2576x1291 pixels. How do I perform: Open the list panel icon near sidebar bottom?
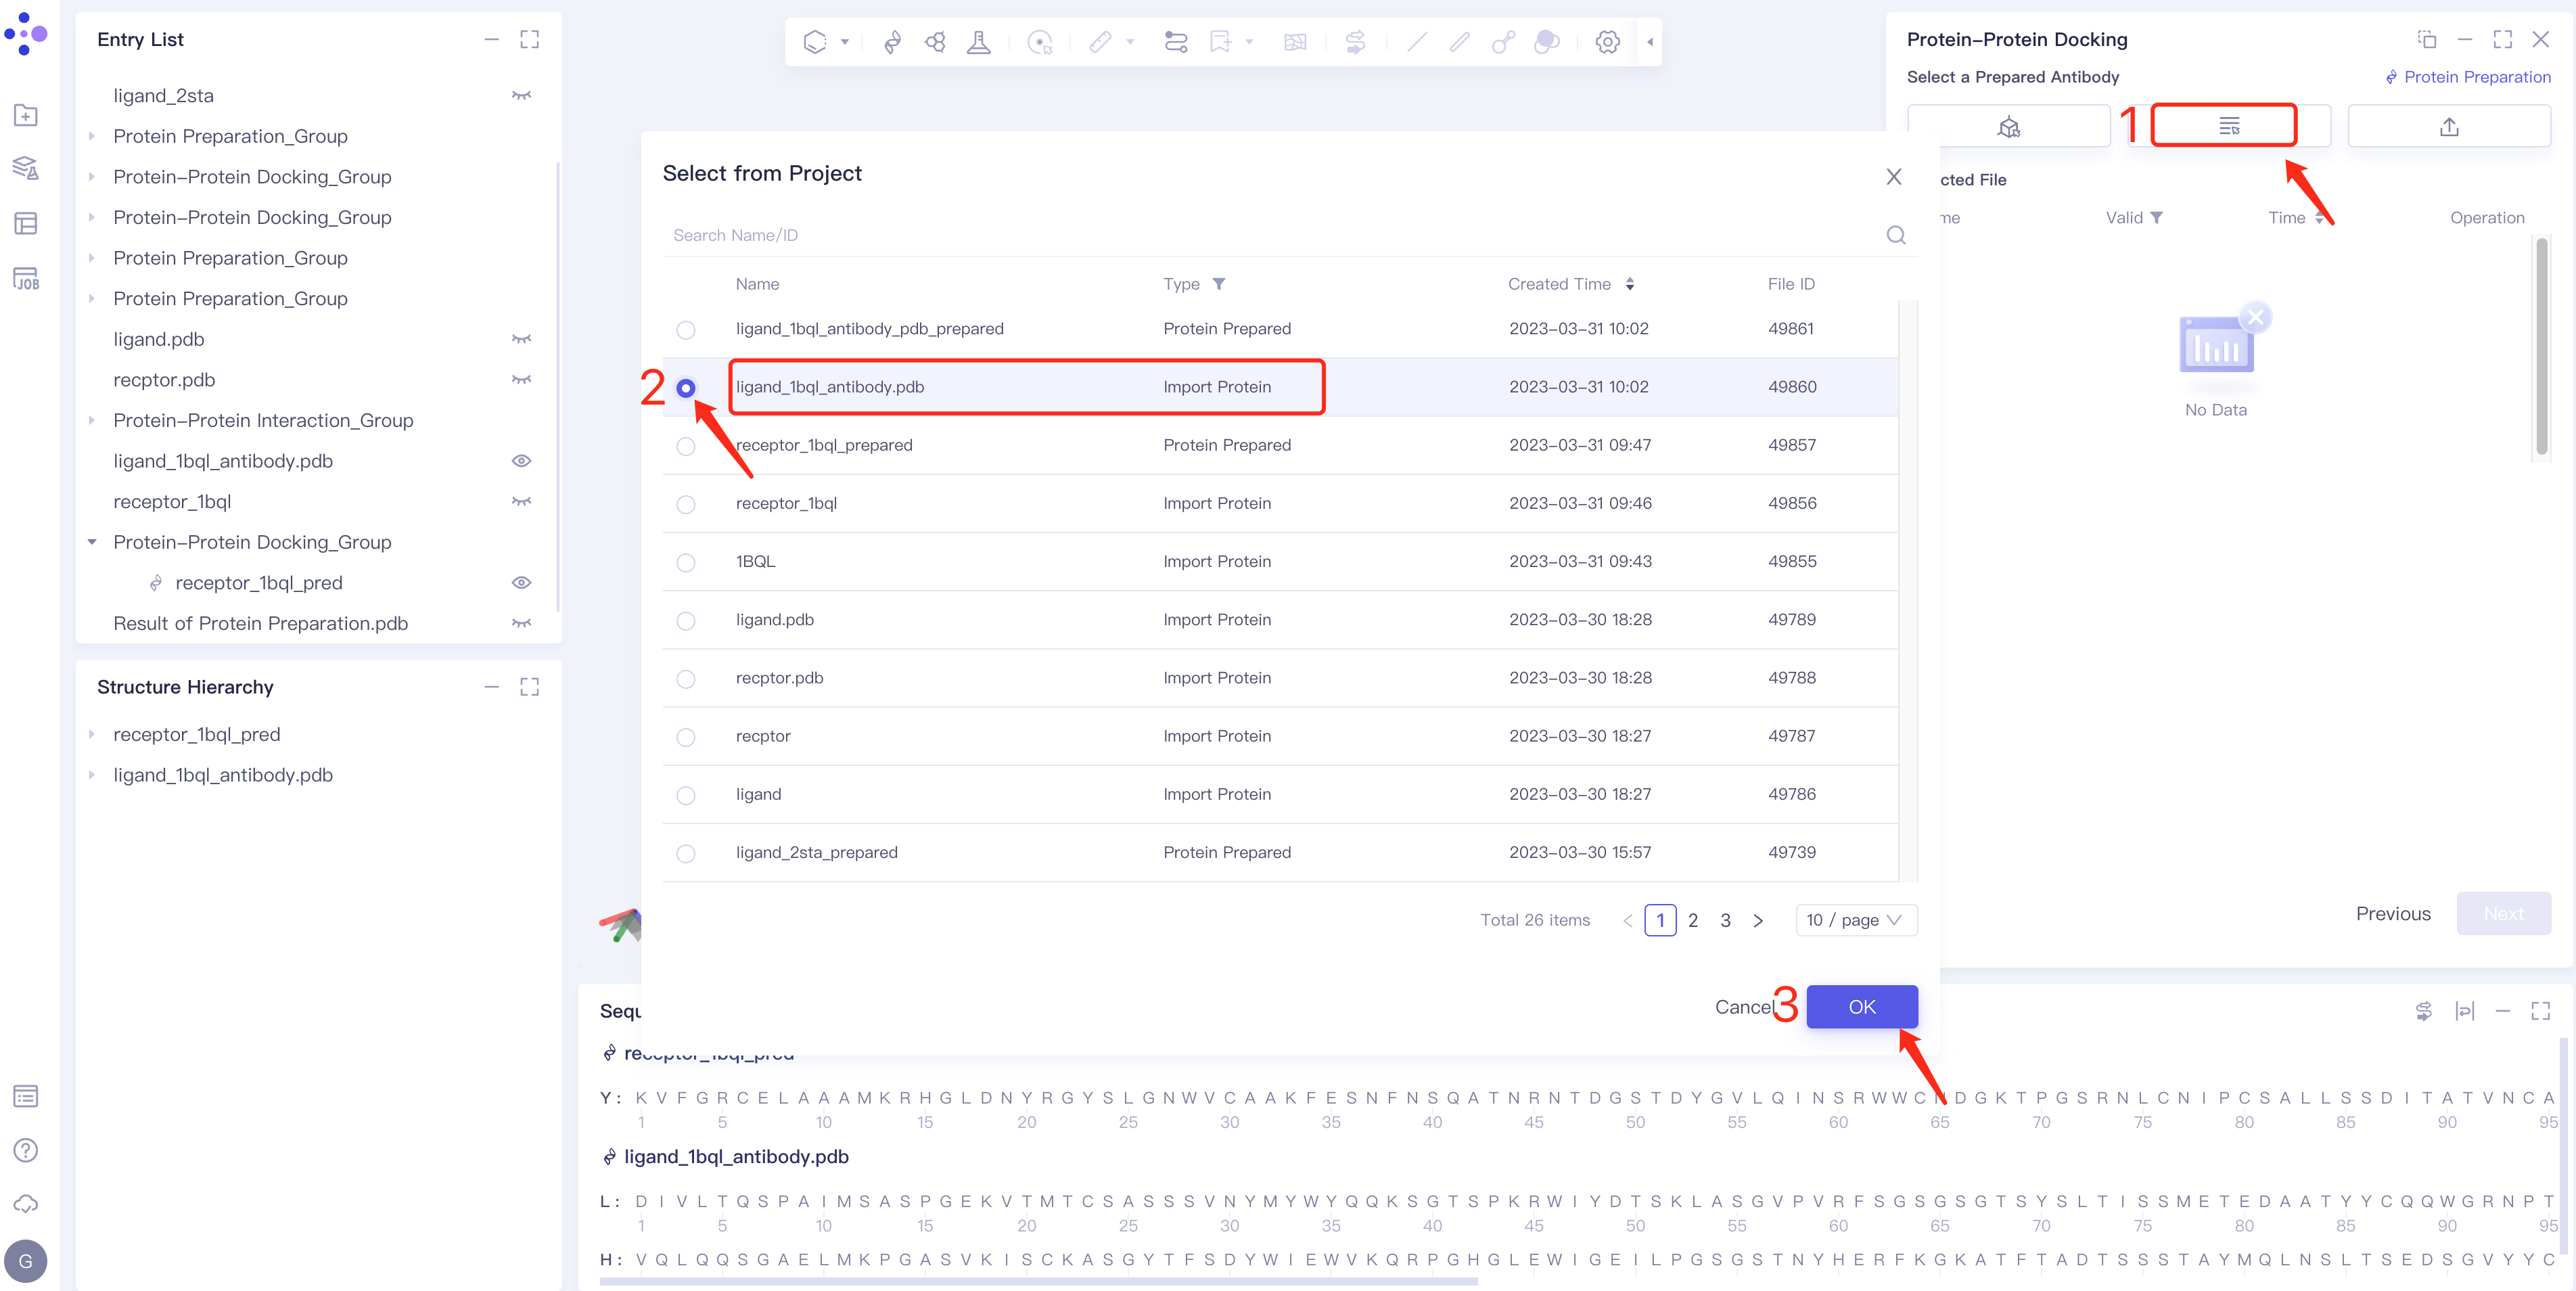(26, 1096)
